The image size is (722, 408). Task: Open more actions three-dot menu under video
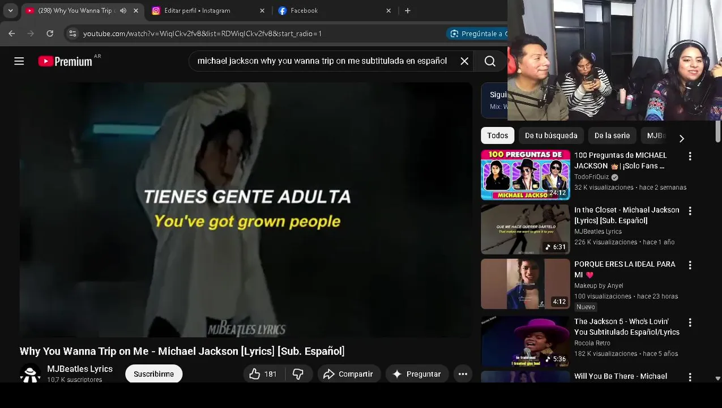[463, 374]
